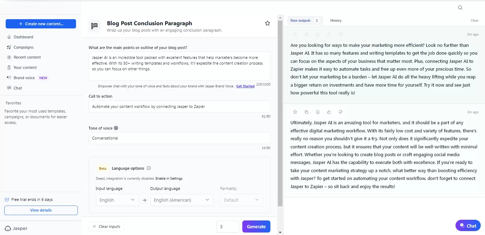Screen dimensions: 485x235
Task: Favorite the Blog Post Conclusion Paragraph template
Action: click(268, 23)
